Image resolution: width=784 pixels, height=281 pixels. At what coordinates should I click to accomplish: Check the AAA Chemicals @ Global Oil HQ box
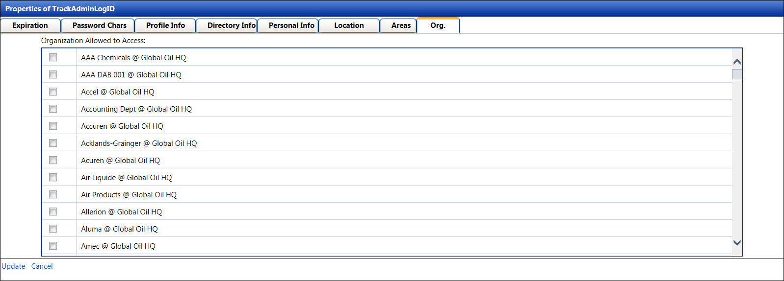coord(53,57)
